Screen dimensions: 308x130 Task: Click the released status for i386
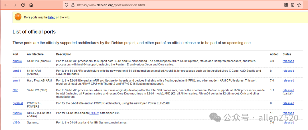point(288,90)
